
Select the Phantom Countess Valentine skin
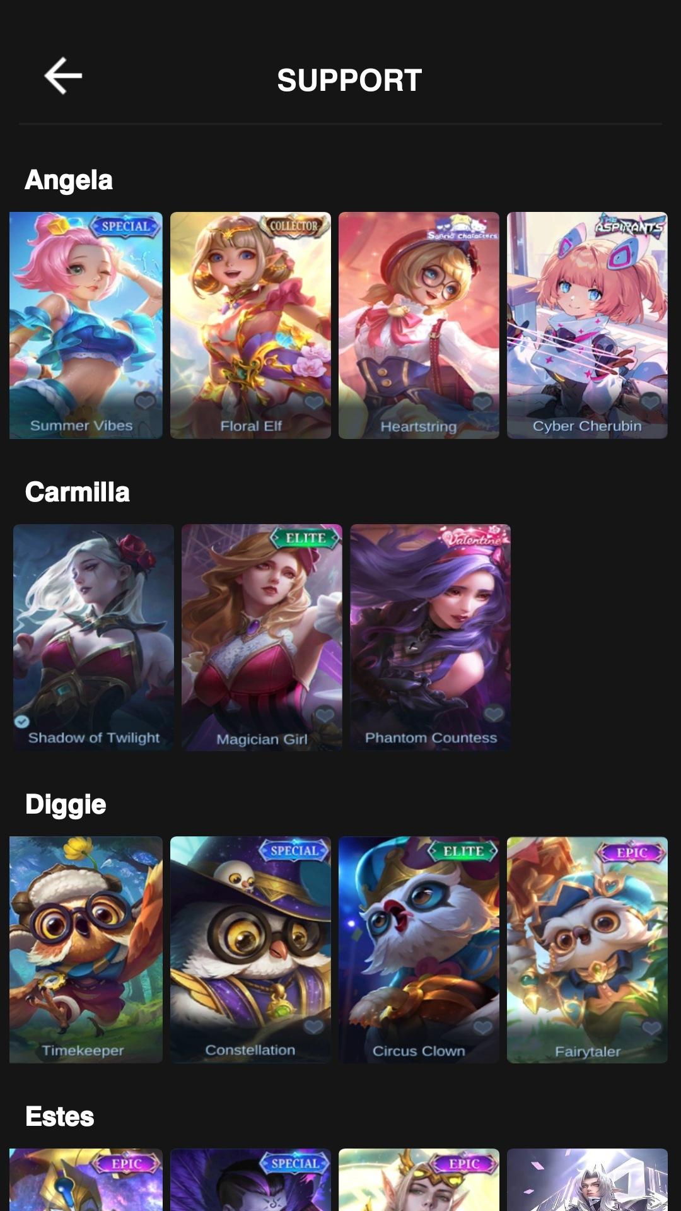tap(430, 637)
